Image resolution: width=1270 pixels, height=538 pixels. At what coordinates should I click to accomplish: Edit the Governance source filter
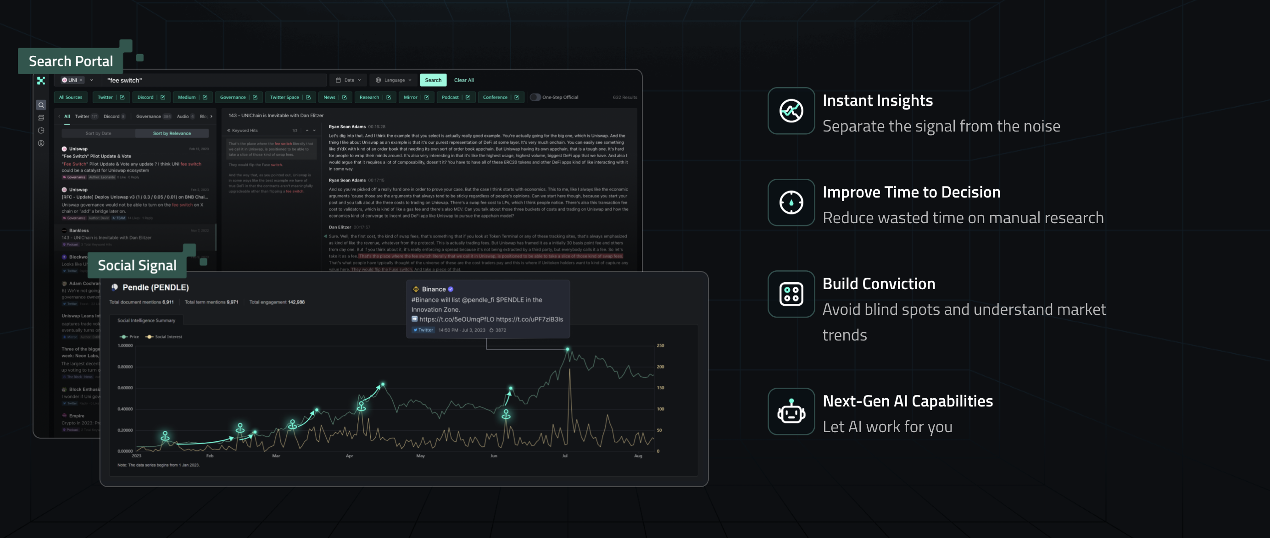pos(255,98)
